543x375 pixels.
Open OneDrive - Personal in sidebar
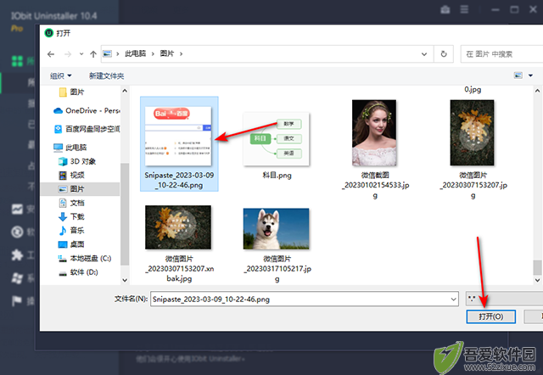point(87,111)
